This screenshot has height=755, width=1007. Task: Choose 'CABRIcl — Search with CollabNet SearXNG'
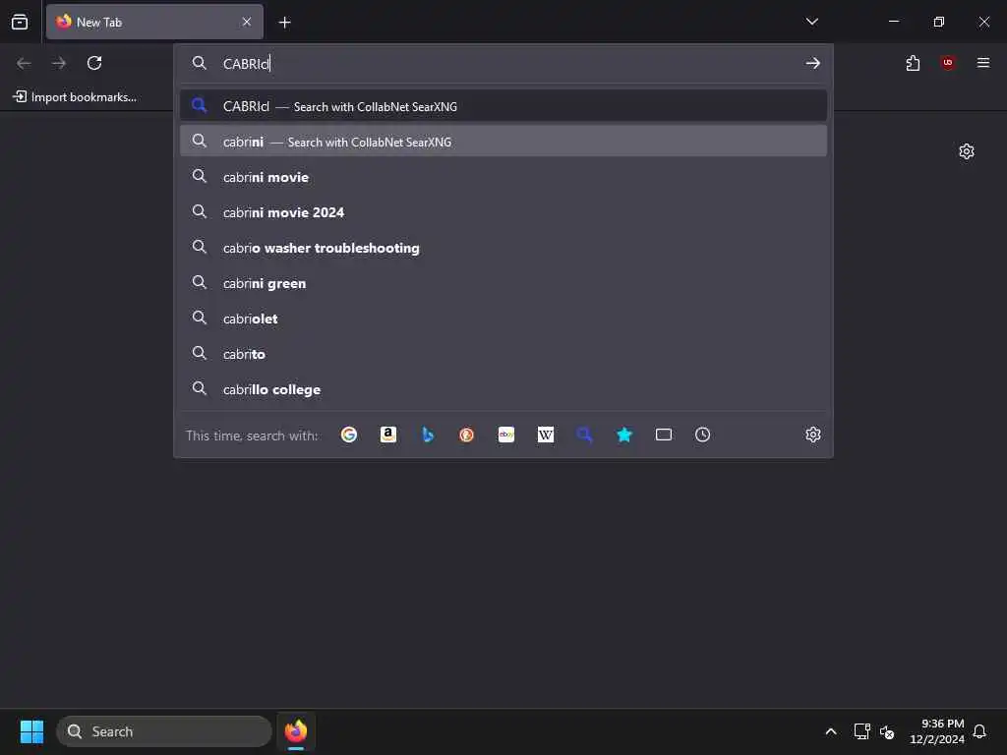click(503, 106)
